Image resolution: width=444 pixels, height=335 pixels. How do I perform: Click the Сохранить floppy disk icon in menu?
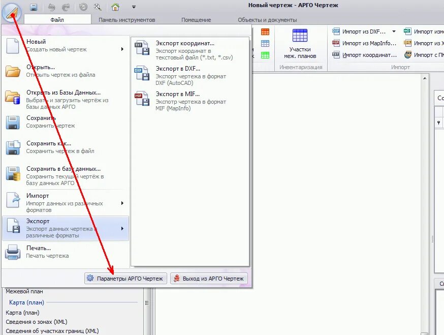(x=13, y=123)
